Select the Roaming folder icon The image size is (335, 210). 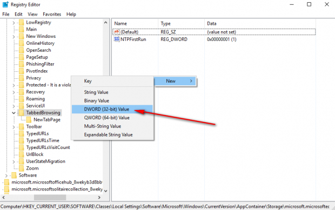pyautogui.click(x=22, y=99)
